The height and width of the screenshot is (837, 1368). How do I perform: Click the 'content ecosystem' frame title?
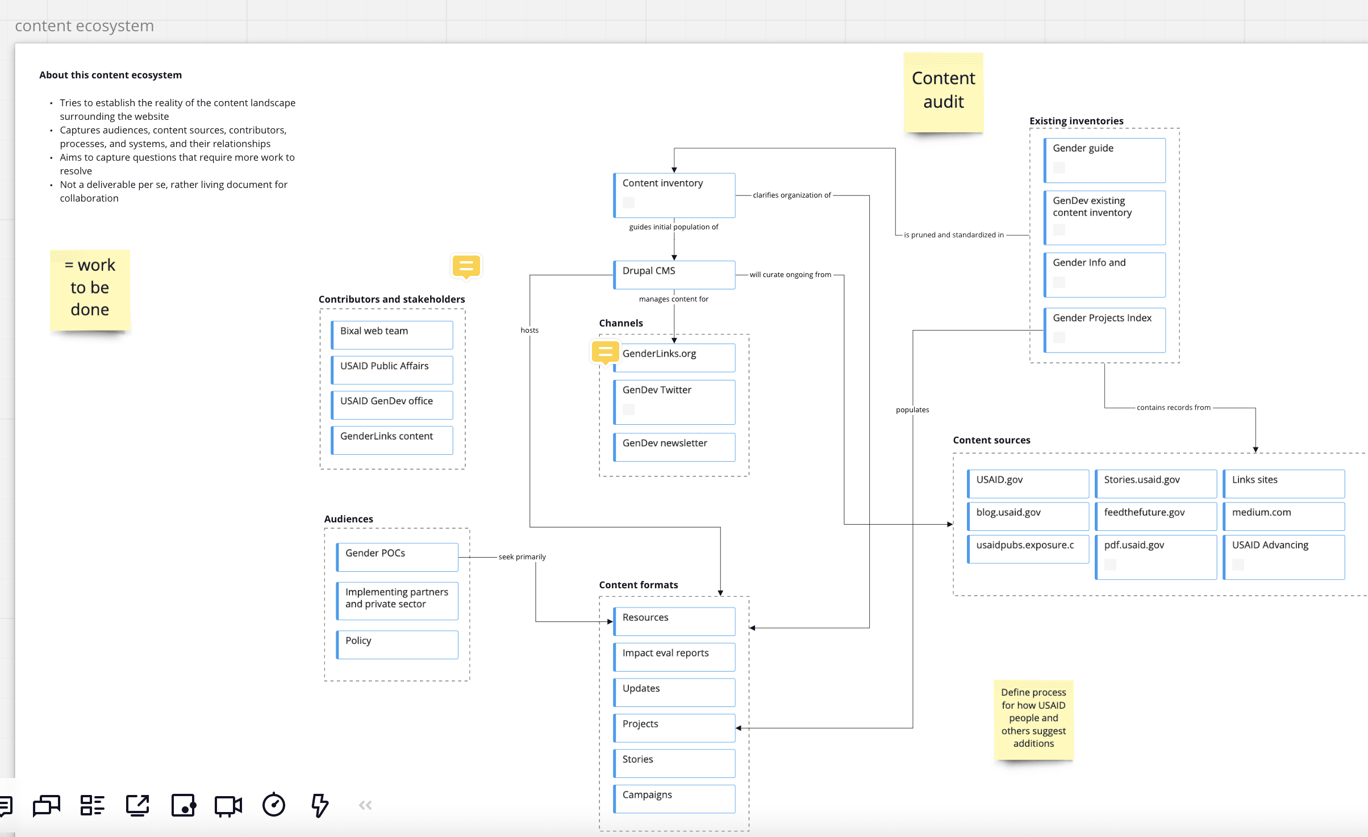[x=84, y=26]
